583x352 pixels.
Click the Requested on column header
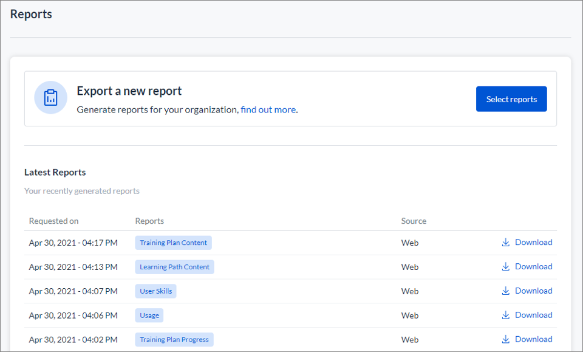53,221
